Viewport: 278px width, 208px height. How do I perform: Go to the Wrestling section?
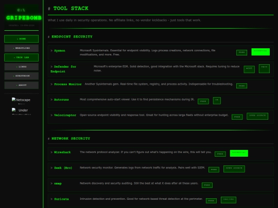coord(22,48)
